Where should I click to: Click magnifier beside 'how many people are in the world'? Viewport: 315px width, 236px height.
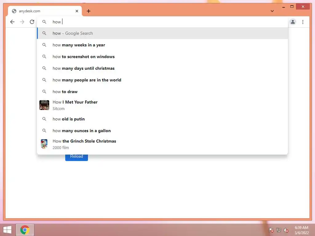click(x=44, y=80)
